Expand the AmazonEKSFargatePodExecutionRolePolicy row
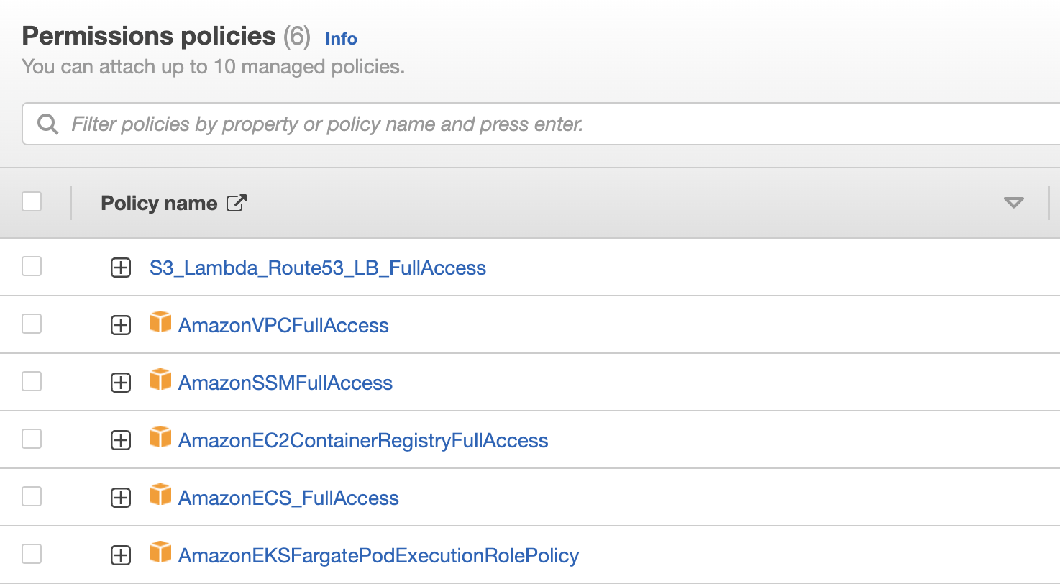This screenshot has height=584, width=1060. [x=121, y=556]
